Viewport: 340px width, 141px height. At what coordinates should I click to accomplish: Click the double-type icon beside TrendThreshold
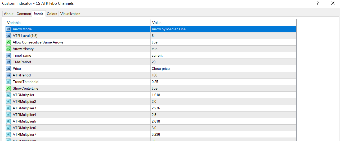pyautogui.click(x=8, y=82)
